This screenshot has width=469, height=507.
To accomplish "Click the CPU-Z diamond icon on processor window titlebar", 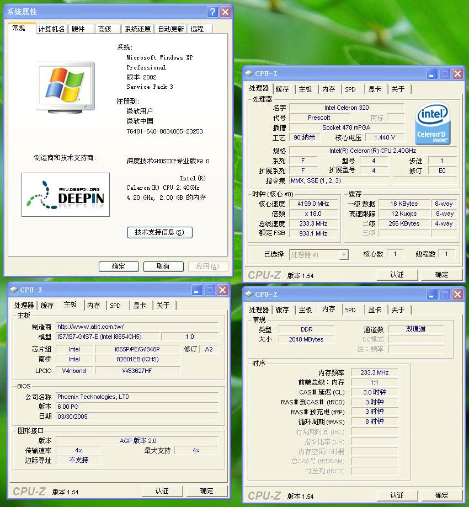I will [x=249, y=73].
